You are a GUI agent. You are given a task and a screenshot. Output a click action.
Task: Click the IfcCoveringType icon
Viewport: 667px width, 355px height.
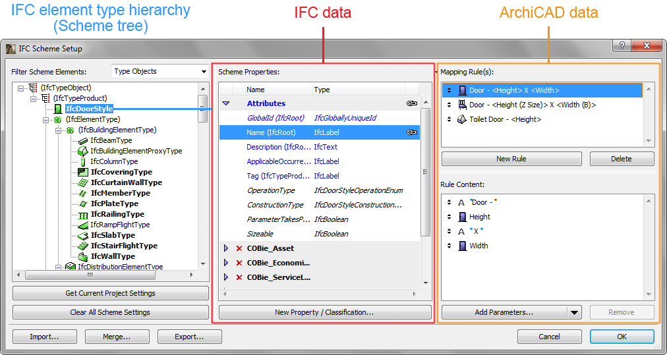click(83, 172)
